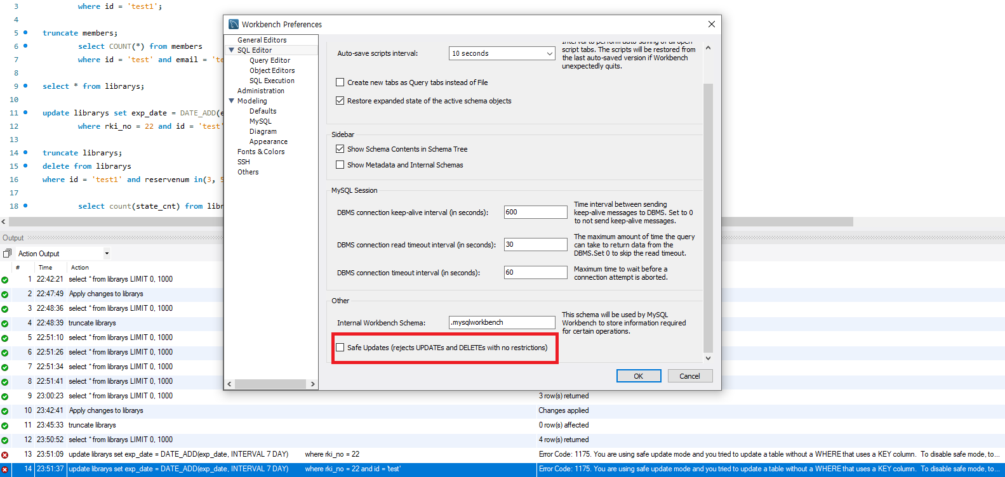Screen dimensions: 1005x477
Task: Select output row 2 Apply changes to librarys
Action: point(502,294)
